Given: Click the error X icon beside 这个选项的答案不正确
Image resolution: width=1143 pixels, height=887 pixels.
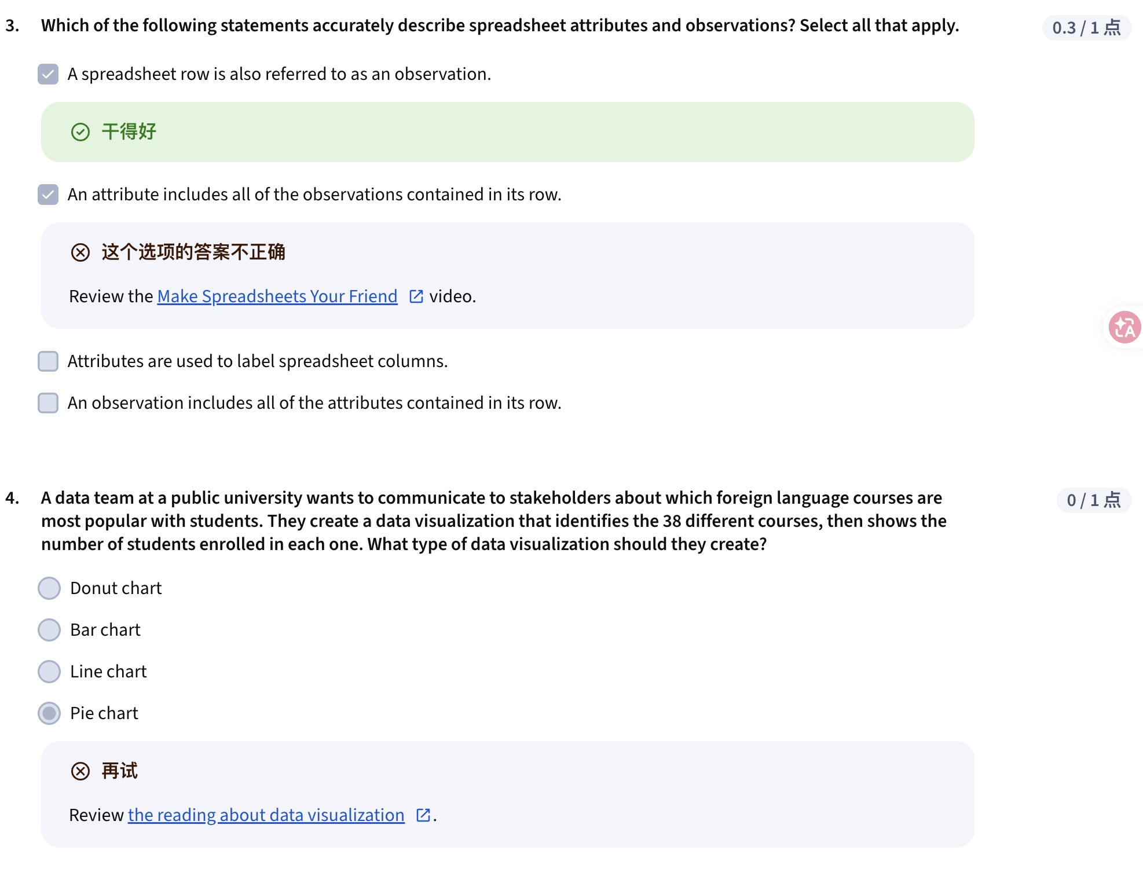Looking at the screenshot, I should (80, 252).
